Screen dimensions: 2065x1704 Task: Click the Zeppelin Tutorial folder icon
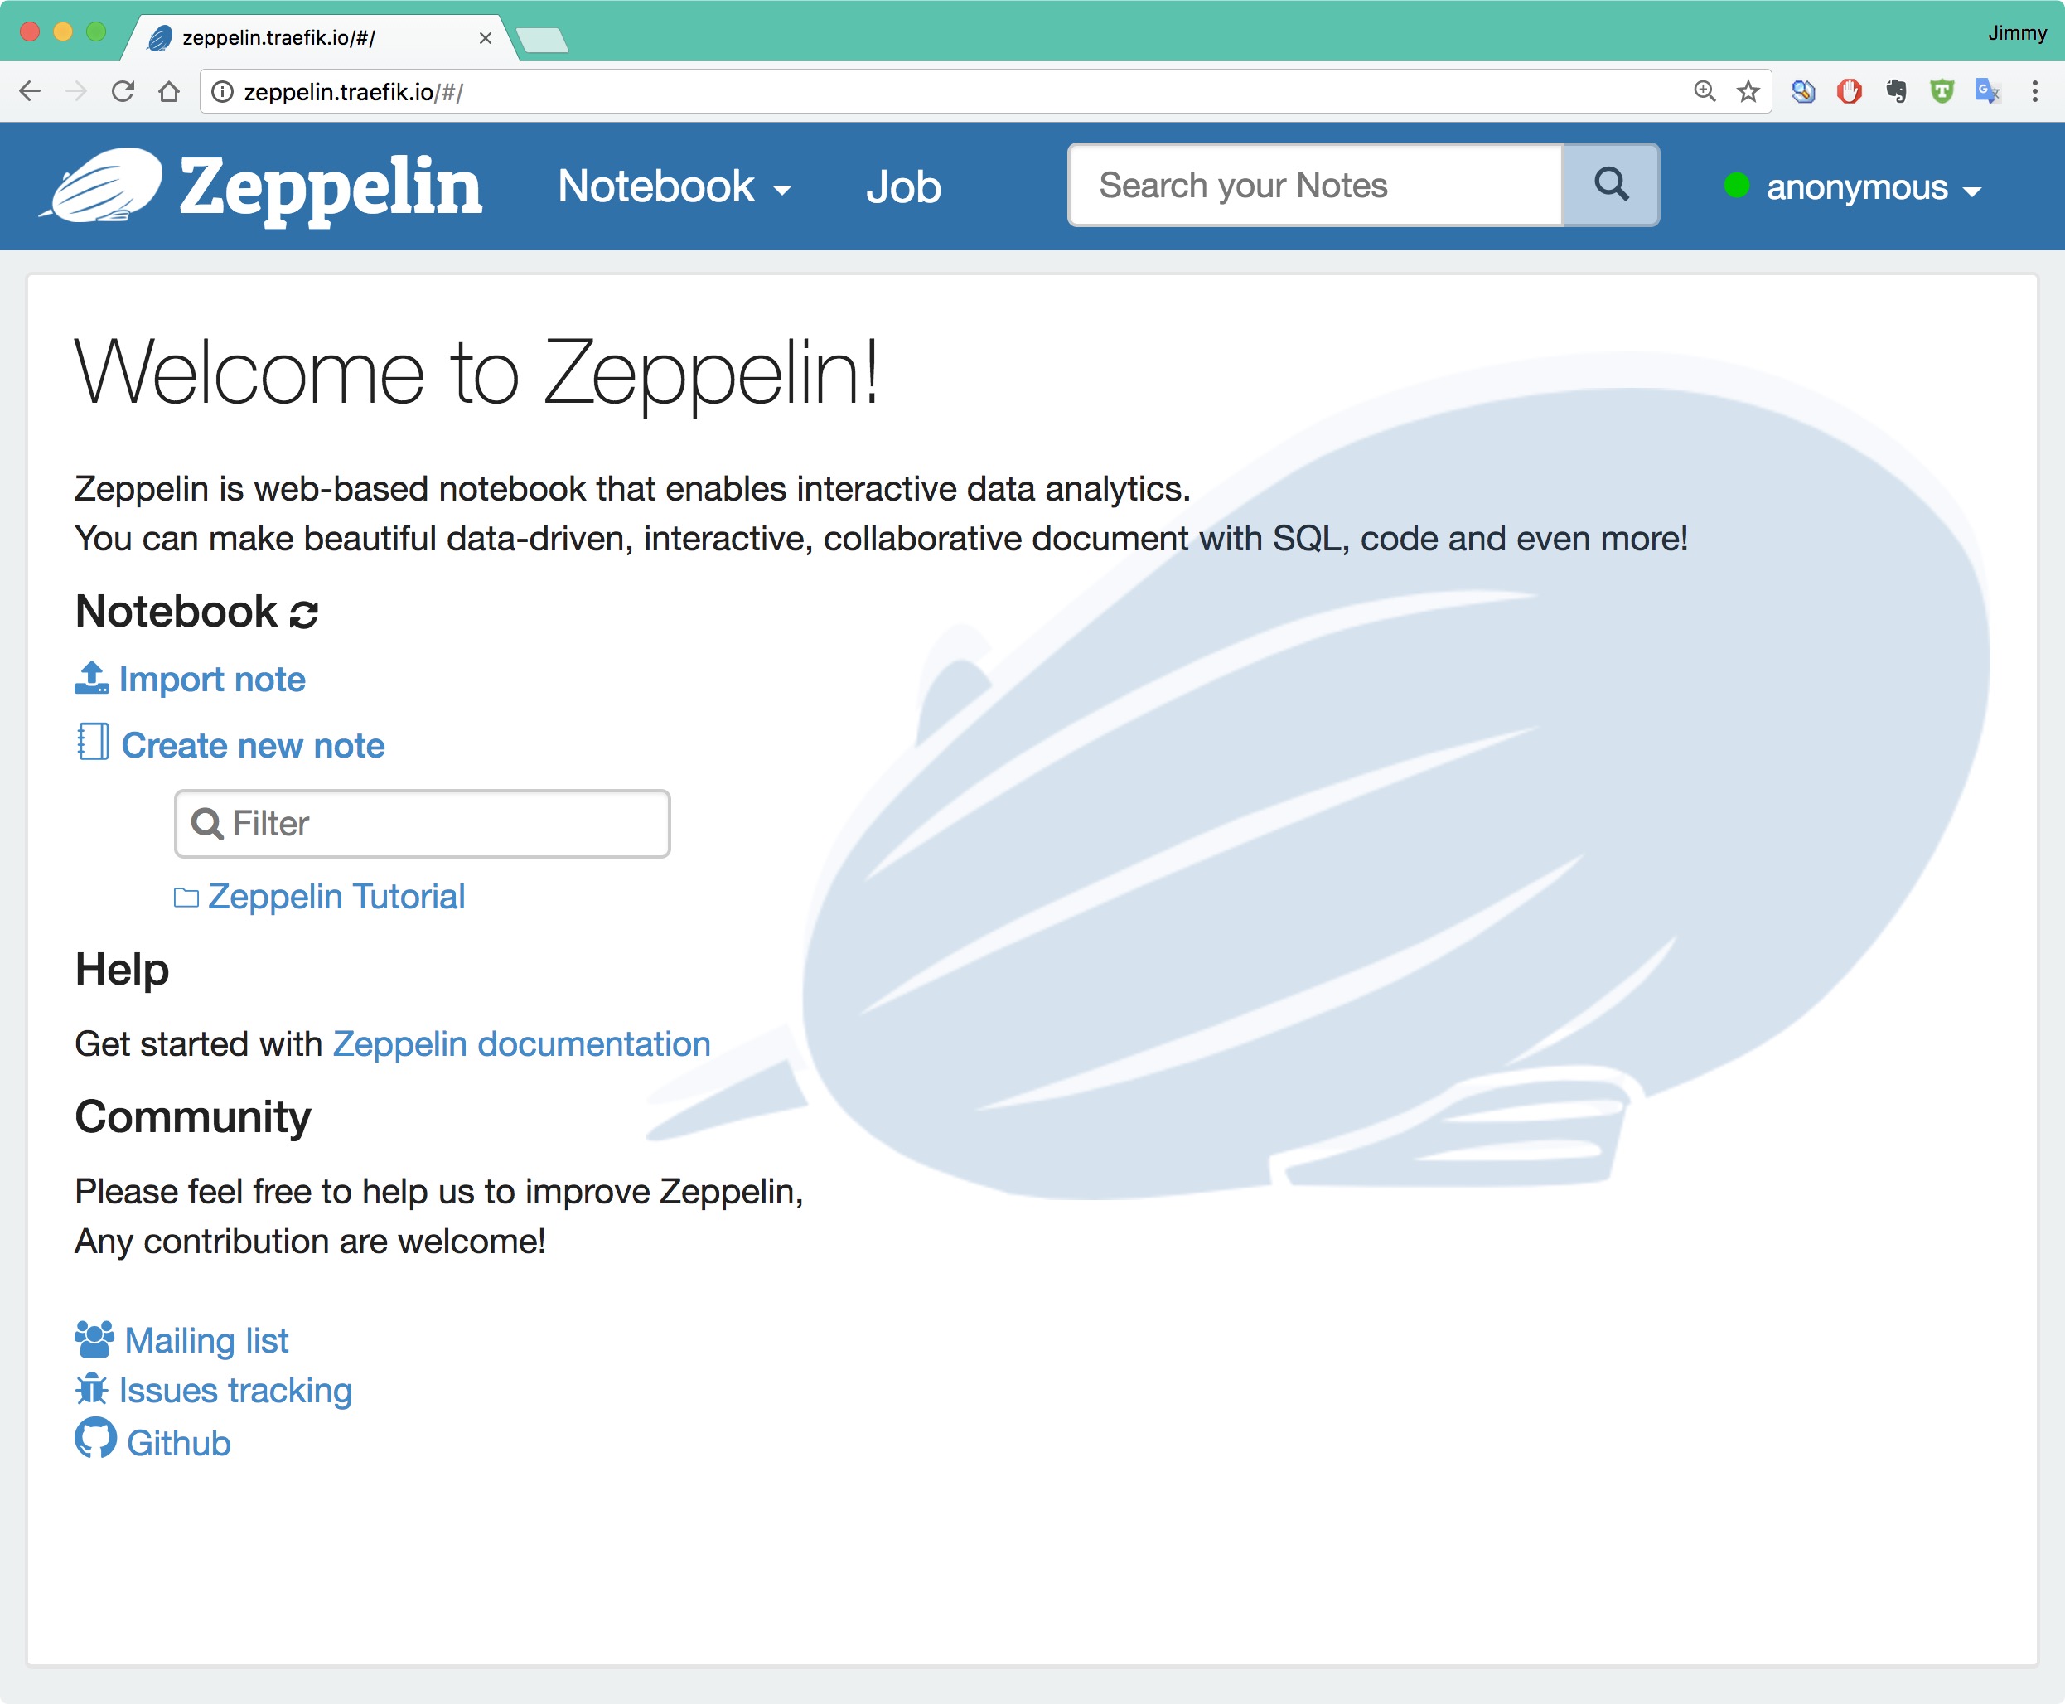(x=187, y=896)
